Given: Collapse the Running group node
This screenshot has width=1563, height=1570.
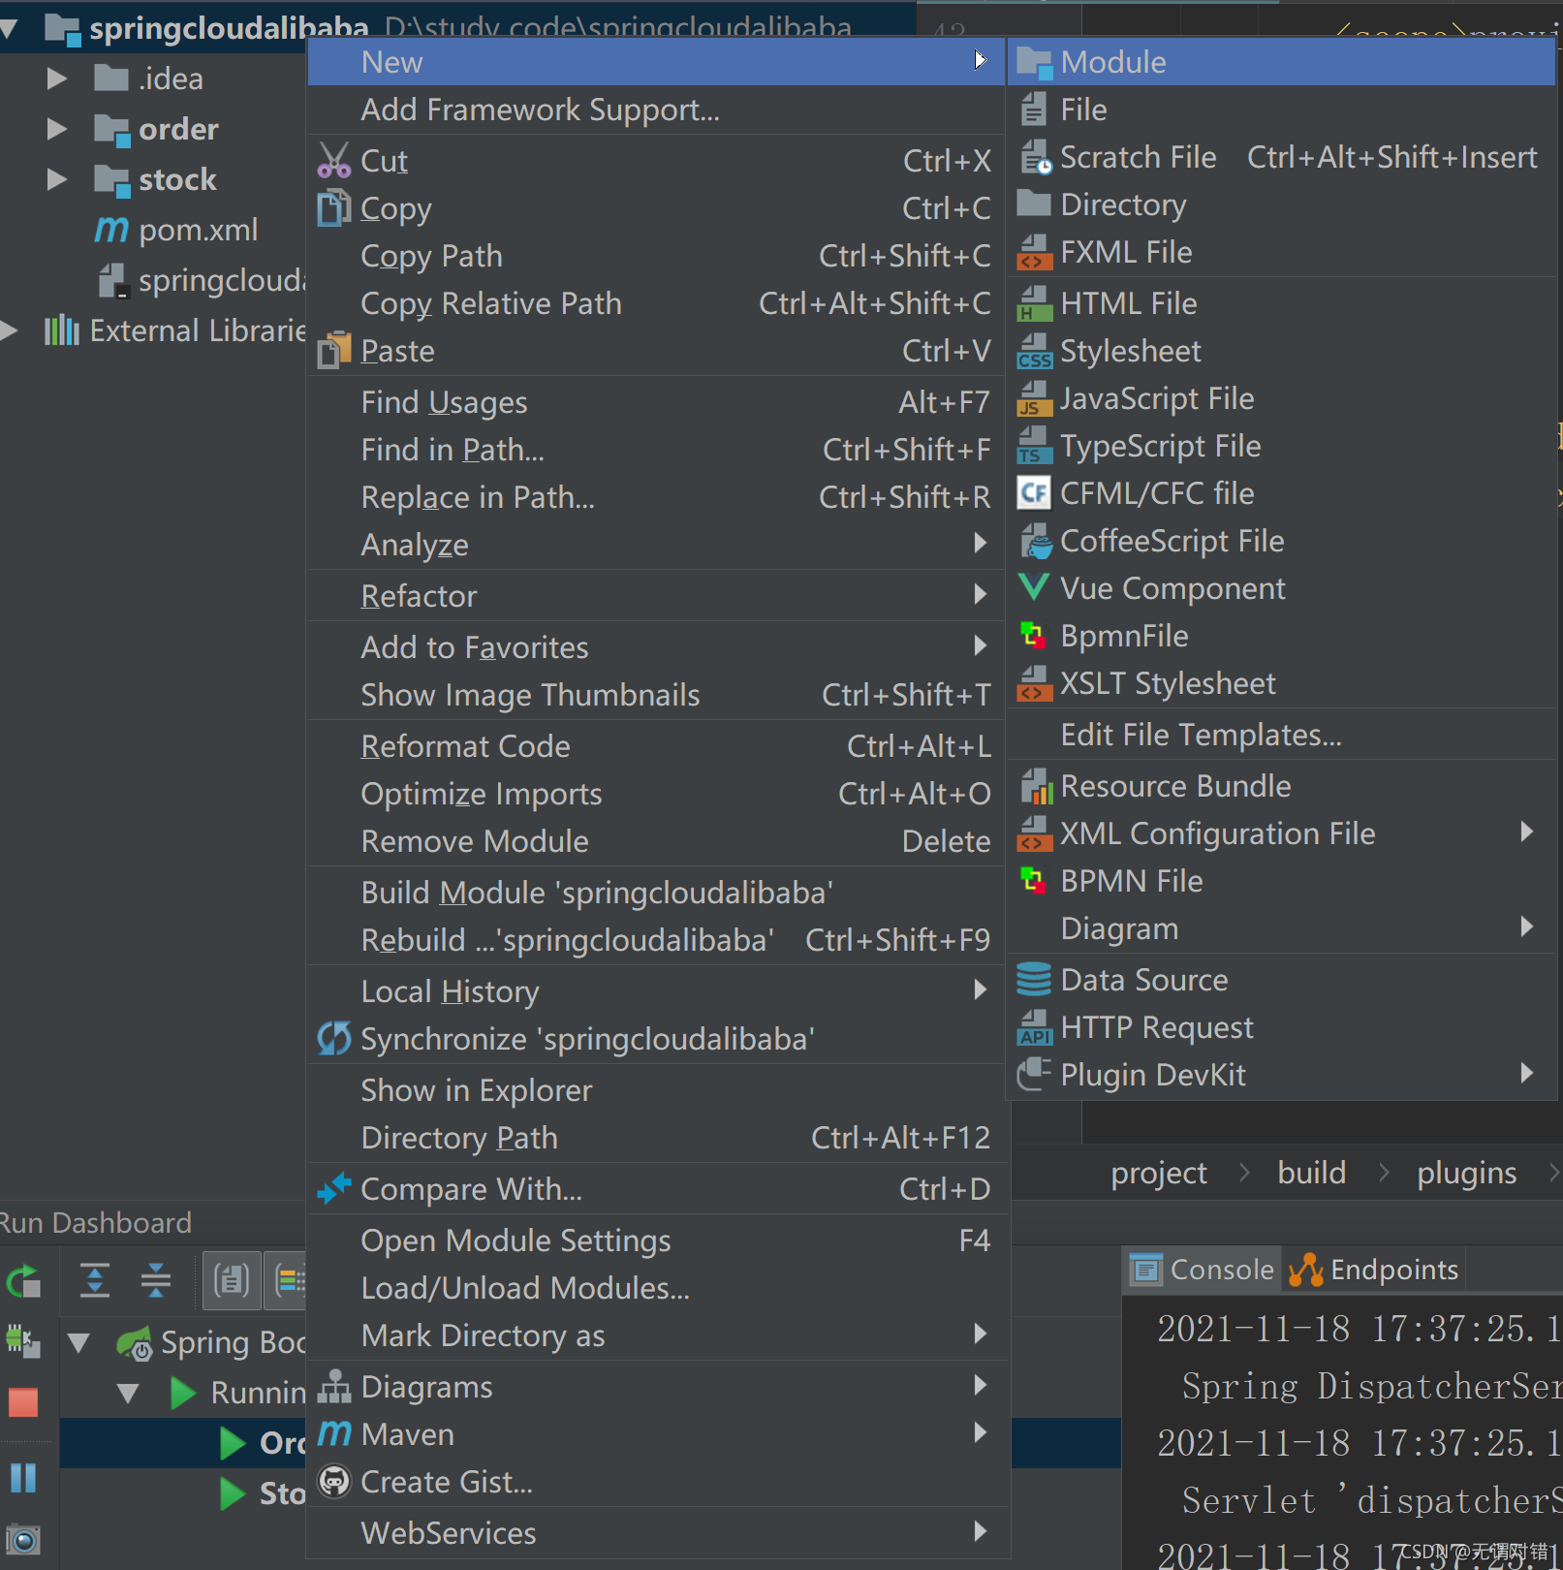Looking at the screenshot, I should pyautogui.click(x=128, y=1393).
